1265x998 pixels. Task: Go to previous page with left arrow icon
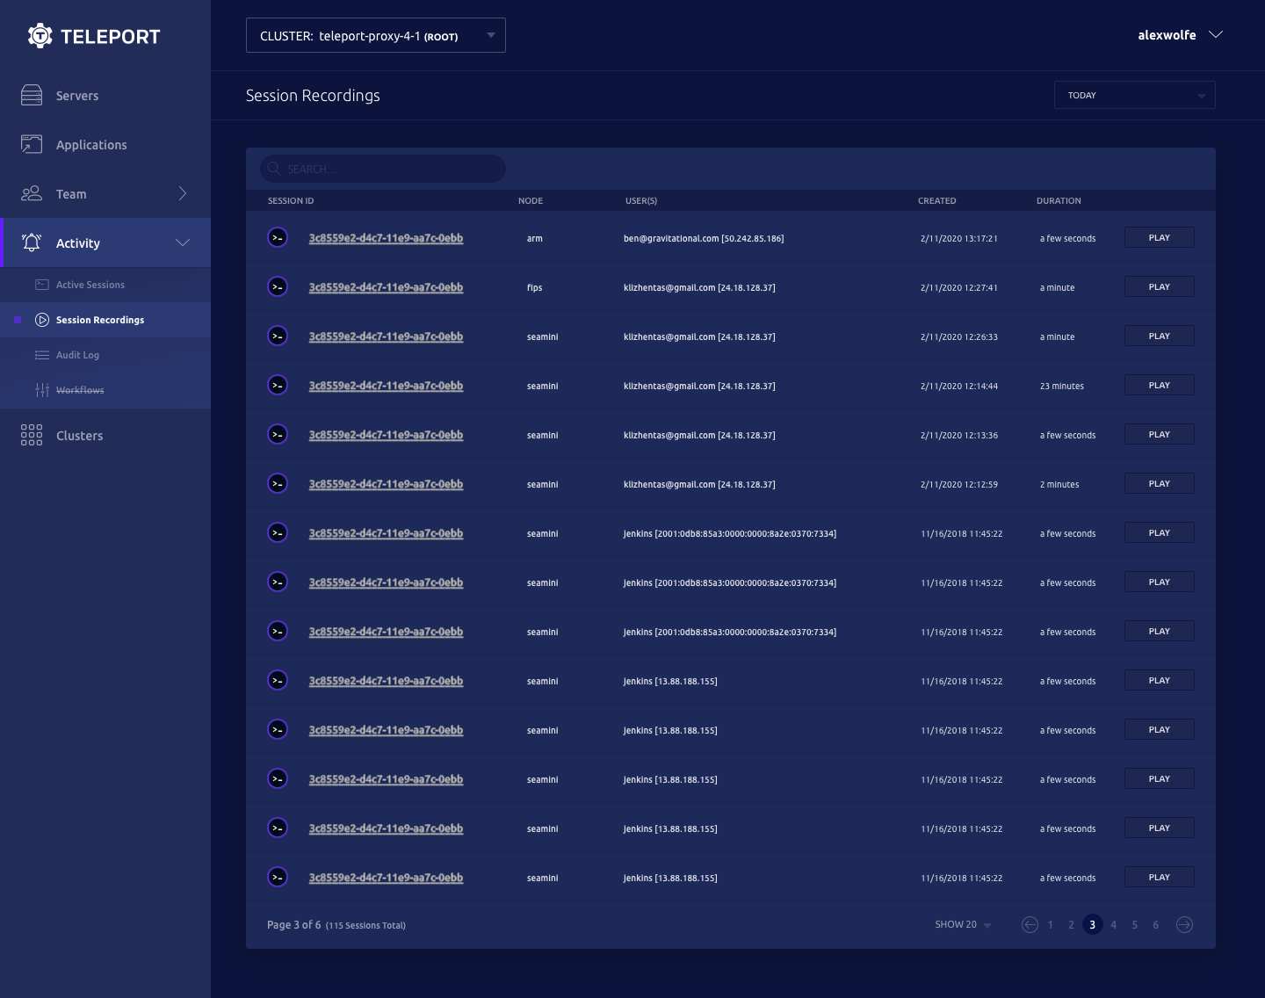1030,924
